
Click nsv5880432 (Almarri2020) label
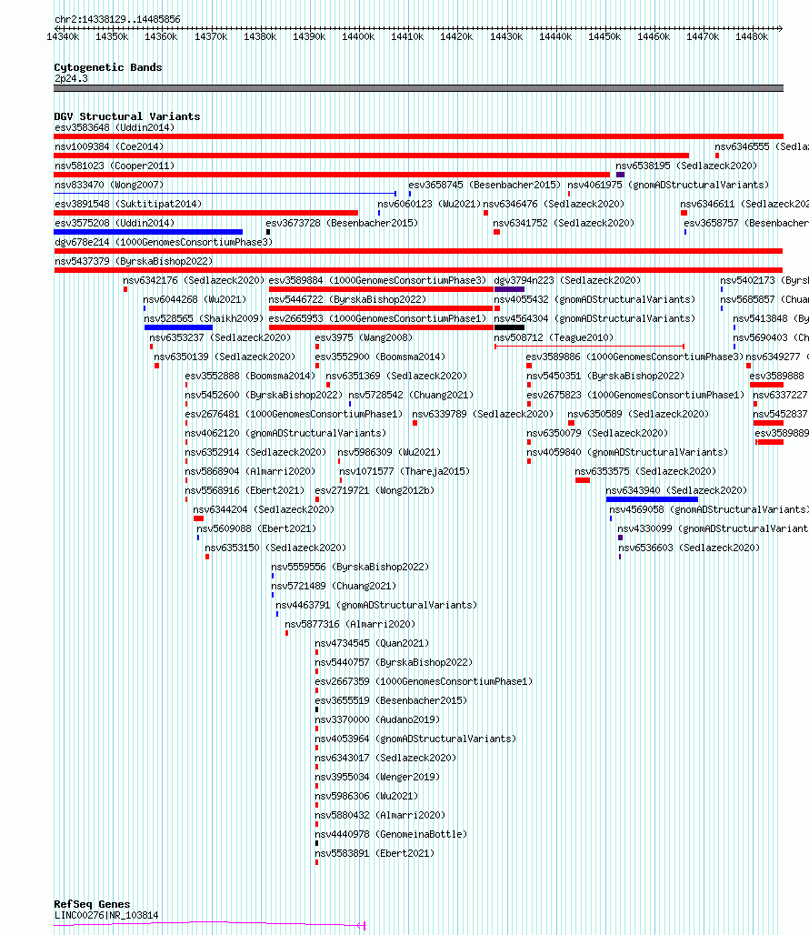380,815
